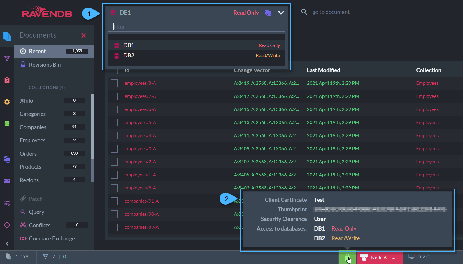Click the Conflicts crossed-swords icon
The width and height of the screenshot is (463, 264).
tap(23, 225)
